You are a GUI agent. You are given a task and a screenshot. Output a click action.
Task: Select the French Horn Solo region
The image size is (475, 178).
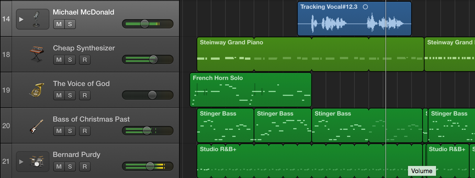250,90
